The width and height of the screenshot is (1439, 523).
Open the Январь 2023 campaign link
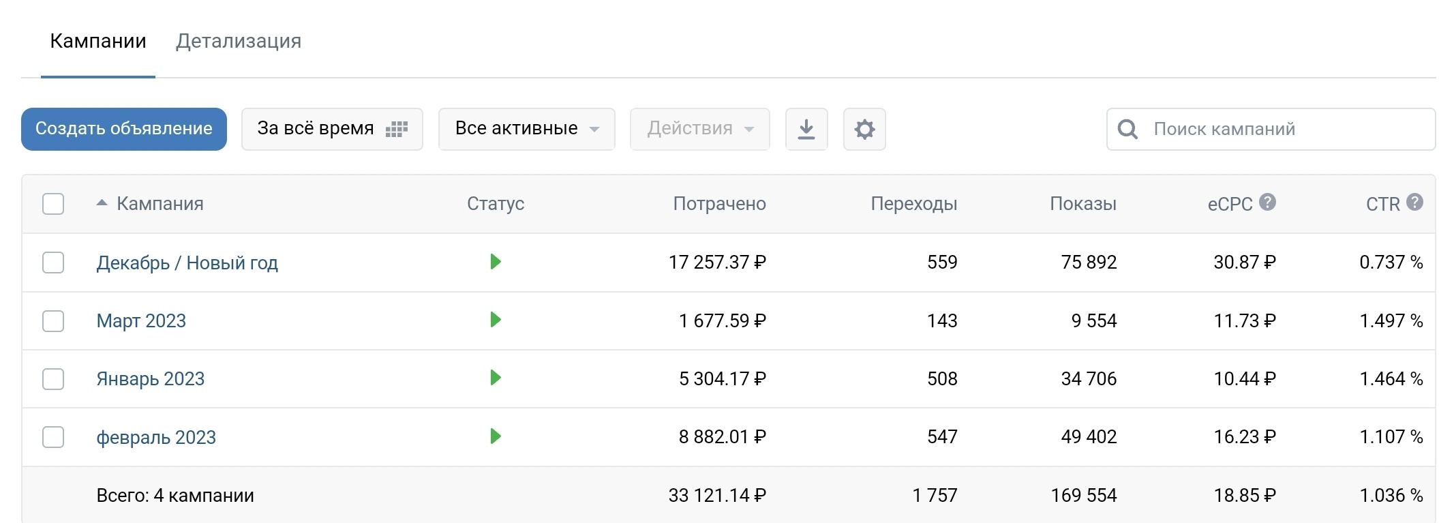pyautogui.click(x=151, y=379)
